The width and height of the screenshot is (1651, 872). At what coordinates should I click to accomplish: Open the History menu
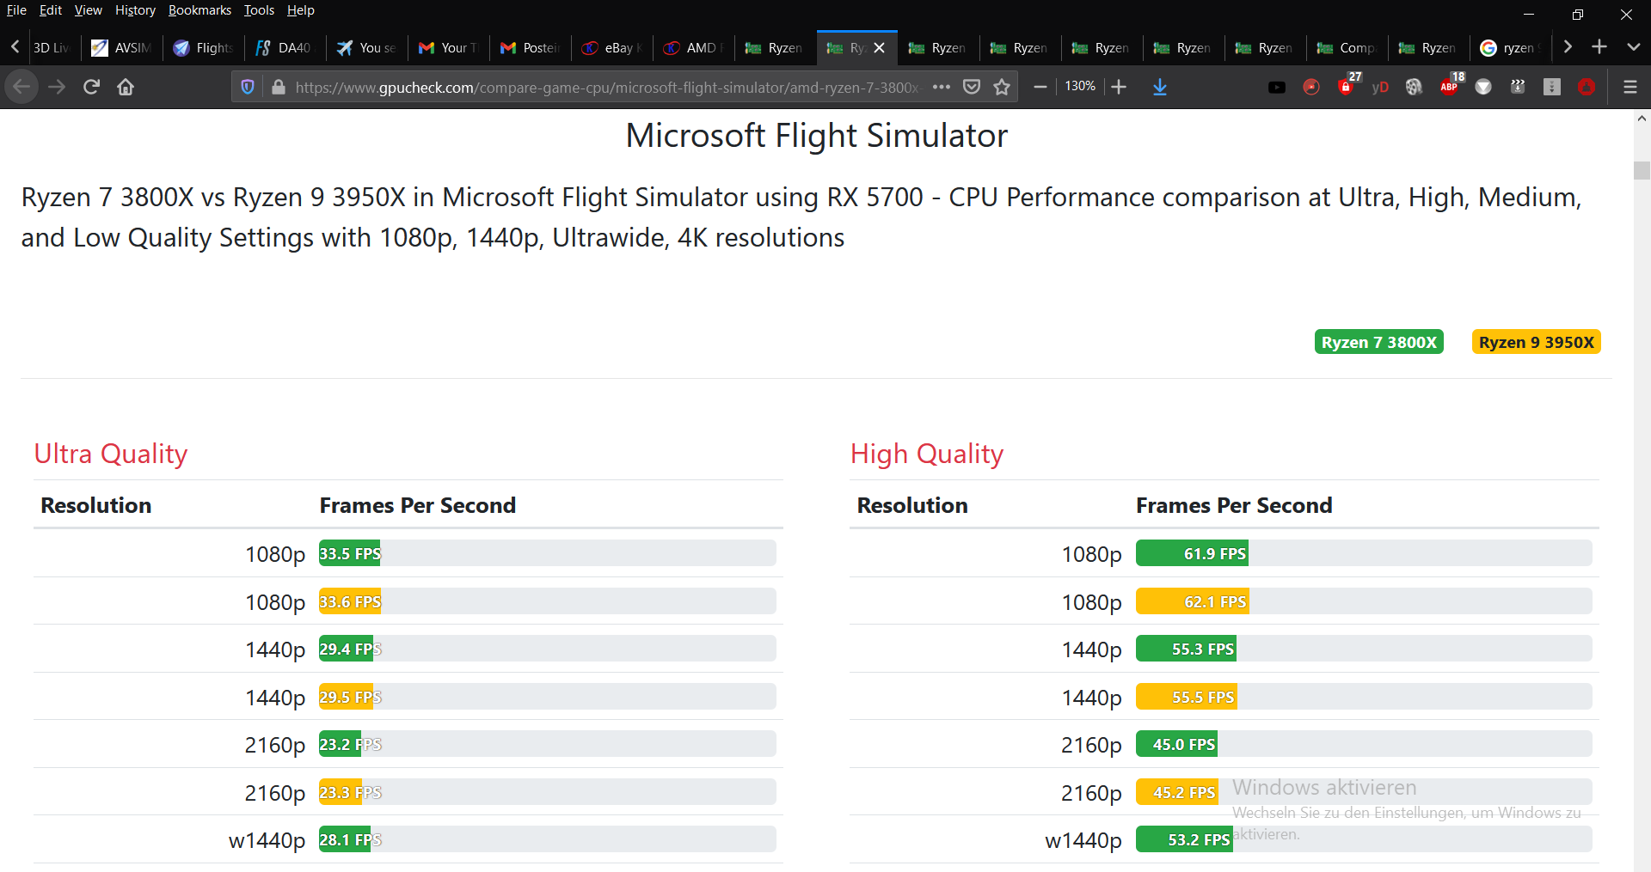(x=135, y=10)
